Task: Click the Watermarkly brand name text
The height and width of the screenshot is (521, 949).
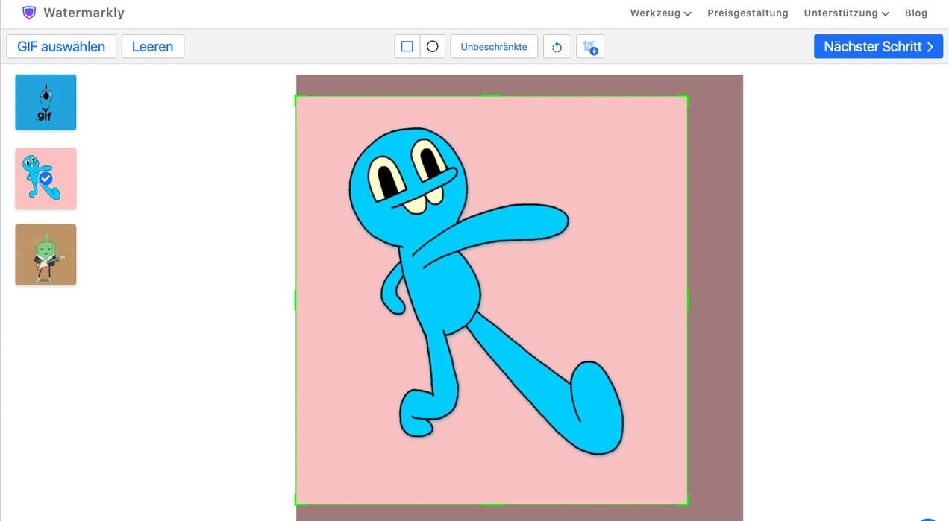Action: pos(84,13)
